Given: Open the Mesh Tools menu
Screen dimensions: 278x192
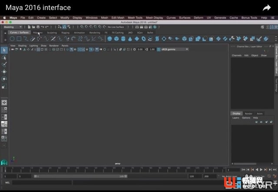Looking at the screenshot, I should [x=135, y=18].
